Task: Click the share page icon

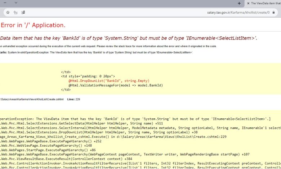Action: tap(15, 12)
